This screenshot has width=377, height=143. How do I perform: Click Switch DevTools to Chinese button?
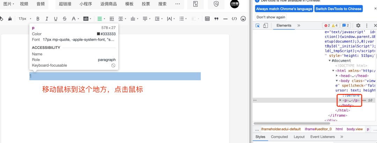(339, 9)
